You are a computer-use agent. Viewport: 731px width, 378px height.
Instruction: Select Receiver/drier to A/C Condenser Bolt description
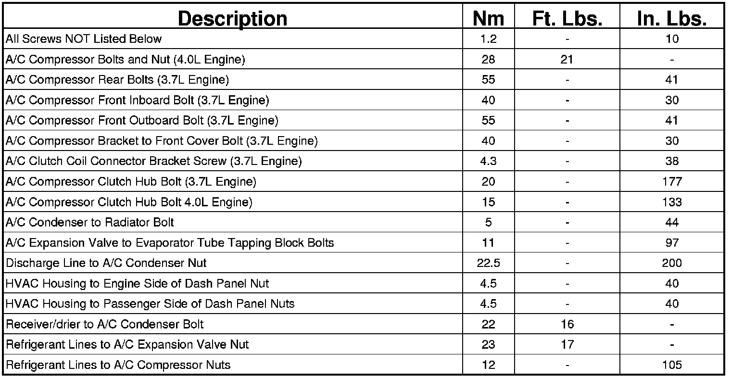click(104, 324)
